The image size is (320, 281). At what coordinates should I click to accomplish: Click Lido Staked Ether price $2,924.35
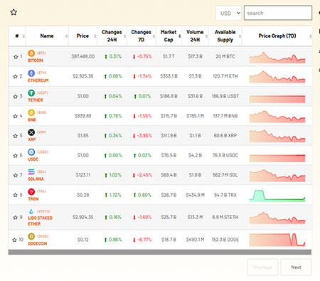tap(83, 217)
